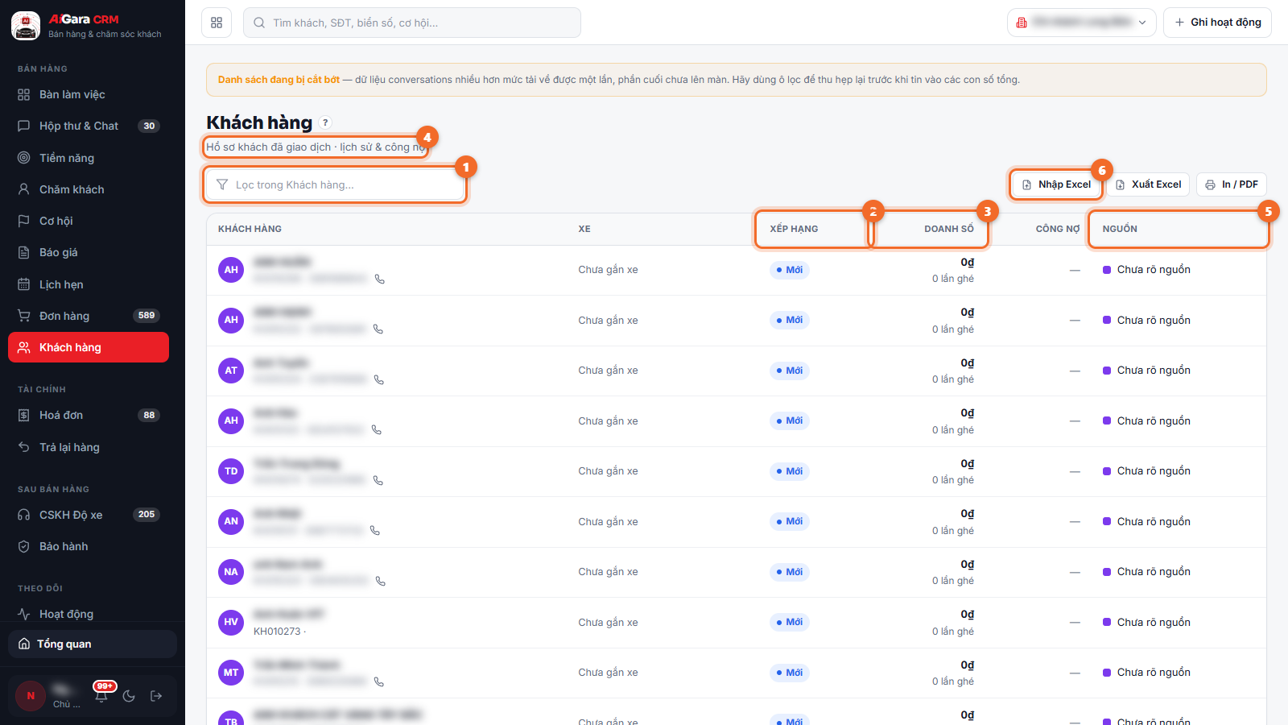
Task: Click the phone icon in the first AH row
Action: (x=380, y=279)
